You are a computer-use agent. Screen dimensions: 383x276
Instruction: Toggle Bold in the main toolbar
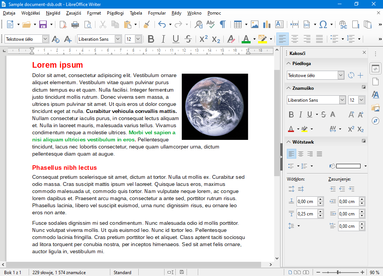pyautogui.click(x=151, y=39)
